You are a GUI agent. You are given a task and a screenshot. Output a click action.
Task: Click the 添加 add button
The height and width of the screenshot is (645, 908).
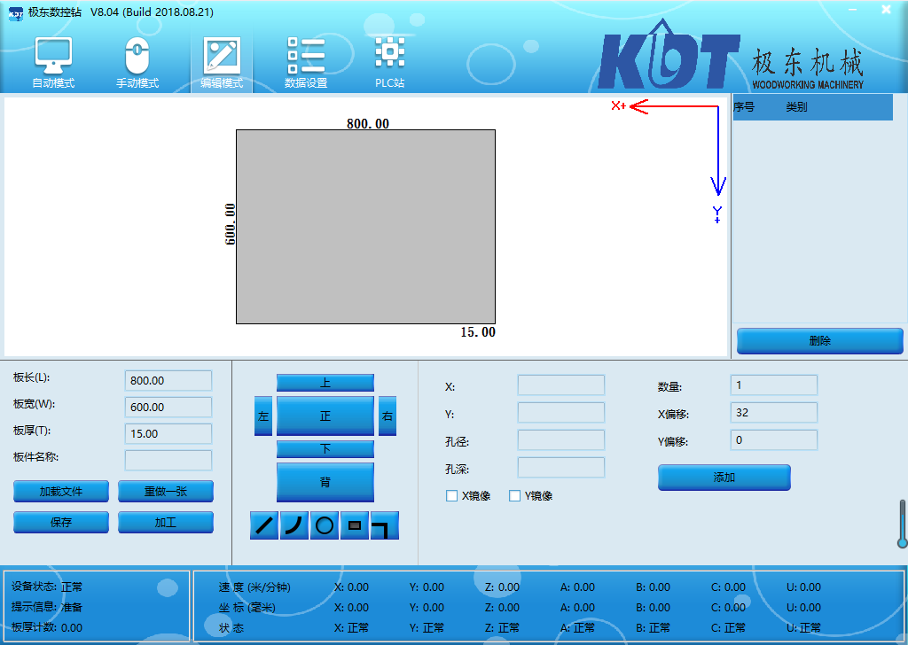pos(724,478)
